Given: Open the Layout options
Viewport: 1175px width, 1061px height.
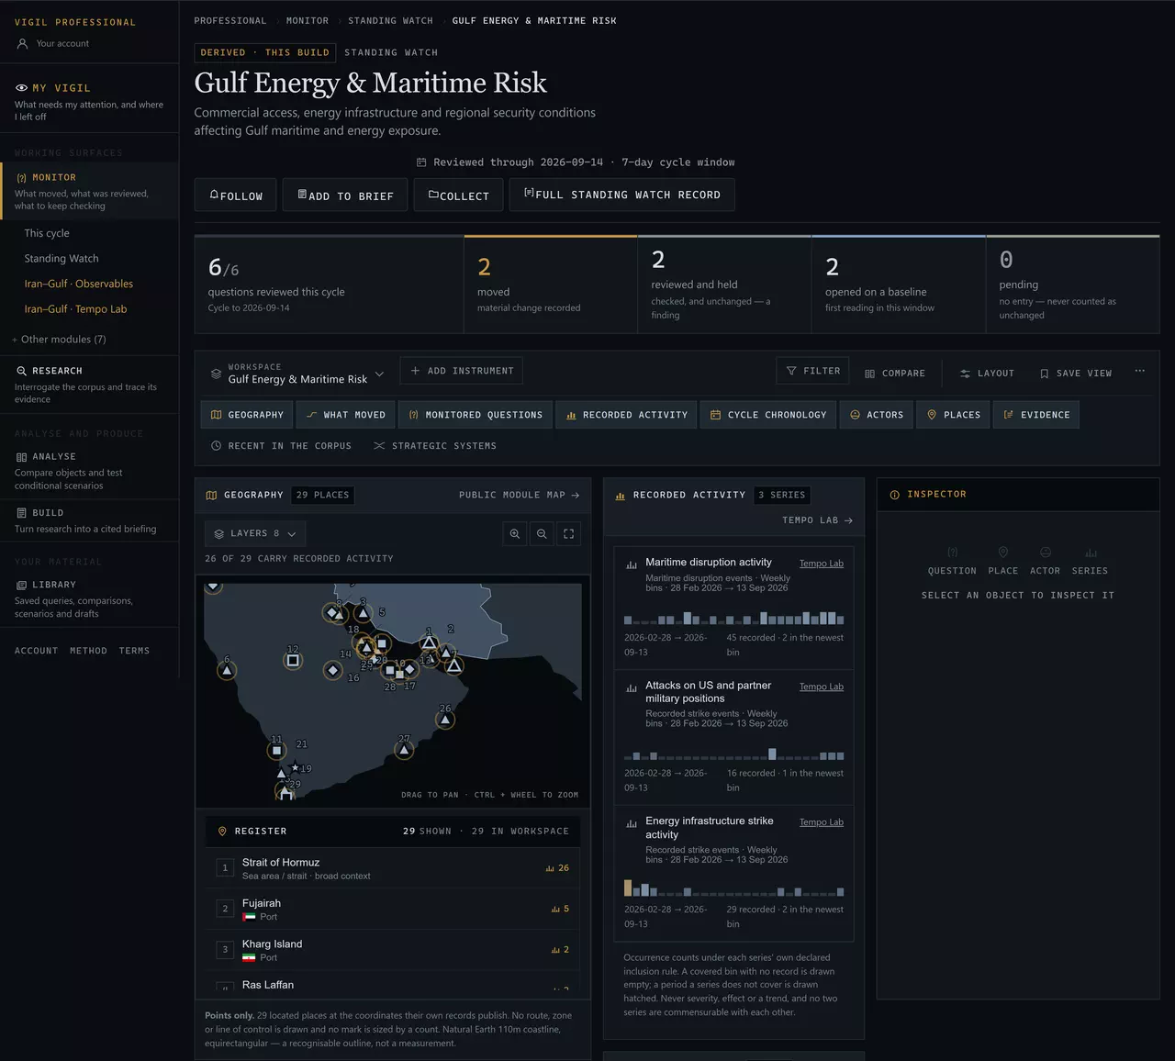Looking at the screenshot, I should [x=987, y=374].
